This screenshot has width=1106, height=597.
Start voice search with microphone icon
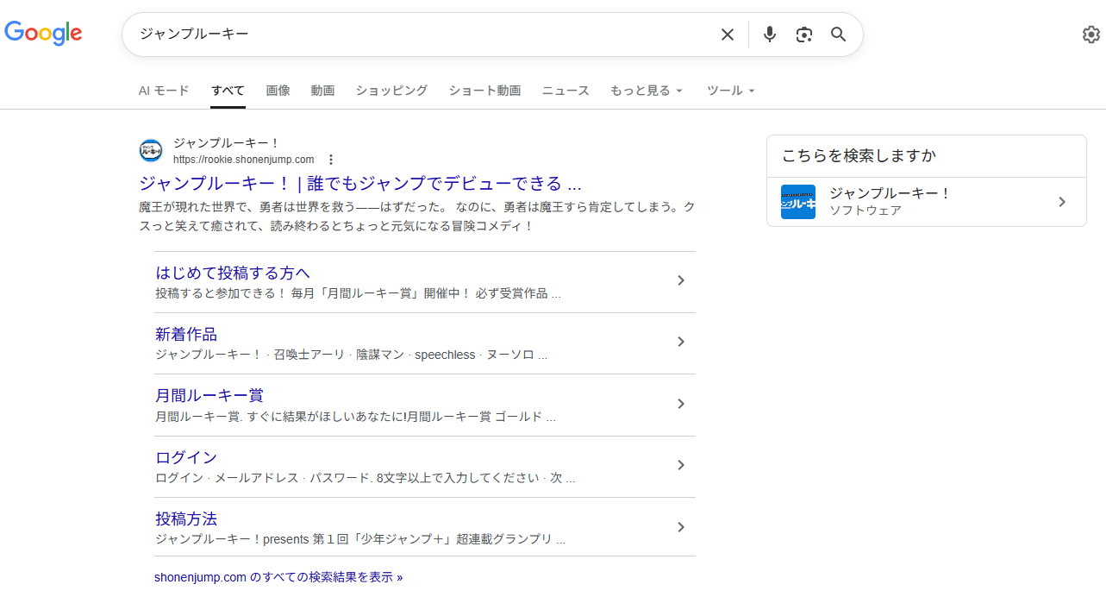pos(770,35)
